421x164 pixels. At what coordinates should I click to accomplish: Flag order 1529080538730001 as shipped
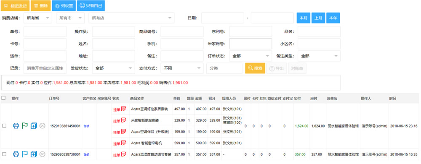click(25, 154)
